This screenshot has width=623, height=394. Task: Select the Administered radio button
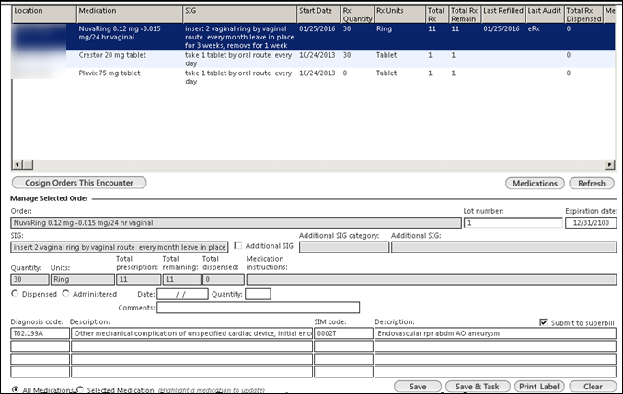[x=66, y=294]
